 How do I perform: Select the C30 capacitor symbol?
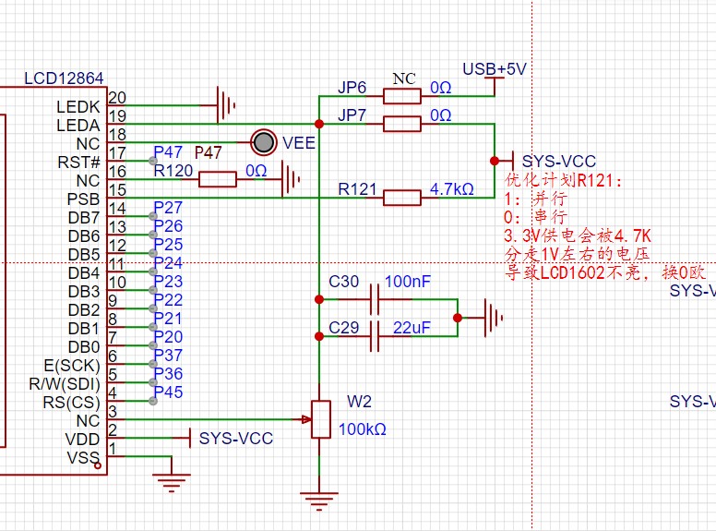pos(375,300)
